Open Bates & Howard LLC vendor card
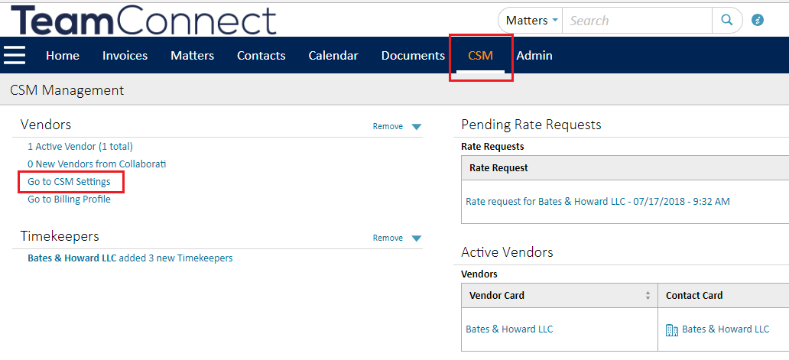The image size is (789, 360). coord(509,329)
